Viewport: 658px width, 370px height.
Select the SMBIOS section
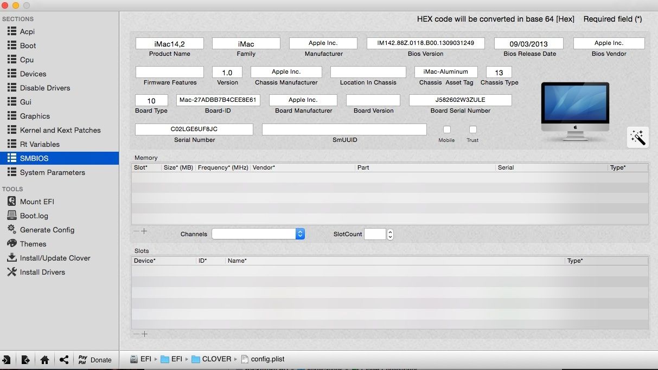coord(59,158)
